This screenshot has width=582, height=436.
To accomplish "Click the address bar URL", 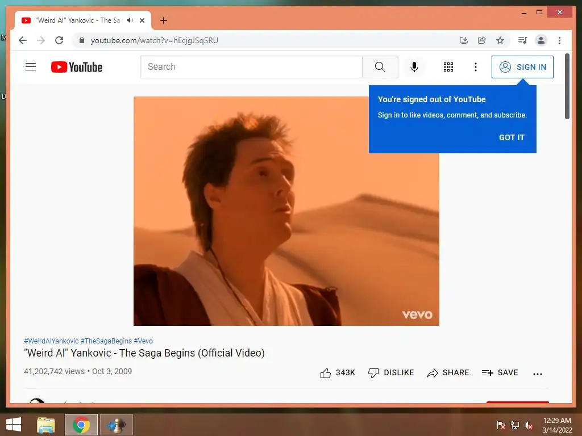I will click(155, 40).
